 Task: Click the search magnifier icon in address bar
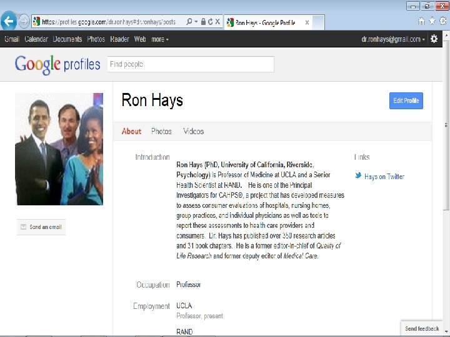[x=189, y=22]
